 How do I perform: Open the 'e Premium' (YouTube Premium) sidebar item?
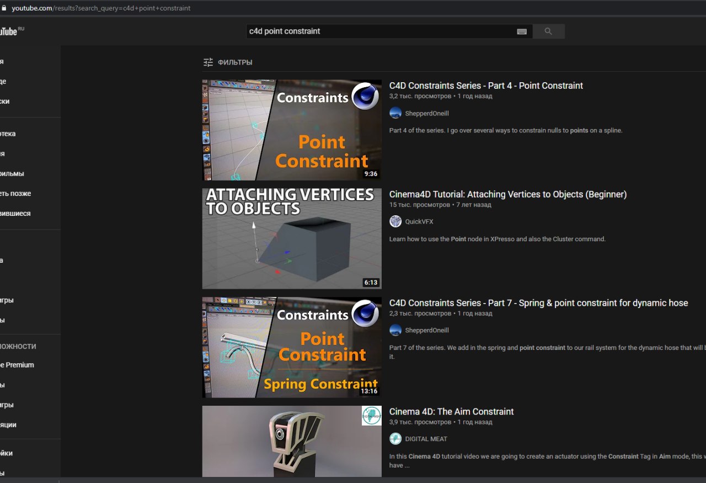pyautogui.click(x=17, y=365)
